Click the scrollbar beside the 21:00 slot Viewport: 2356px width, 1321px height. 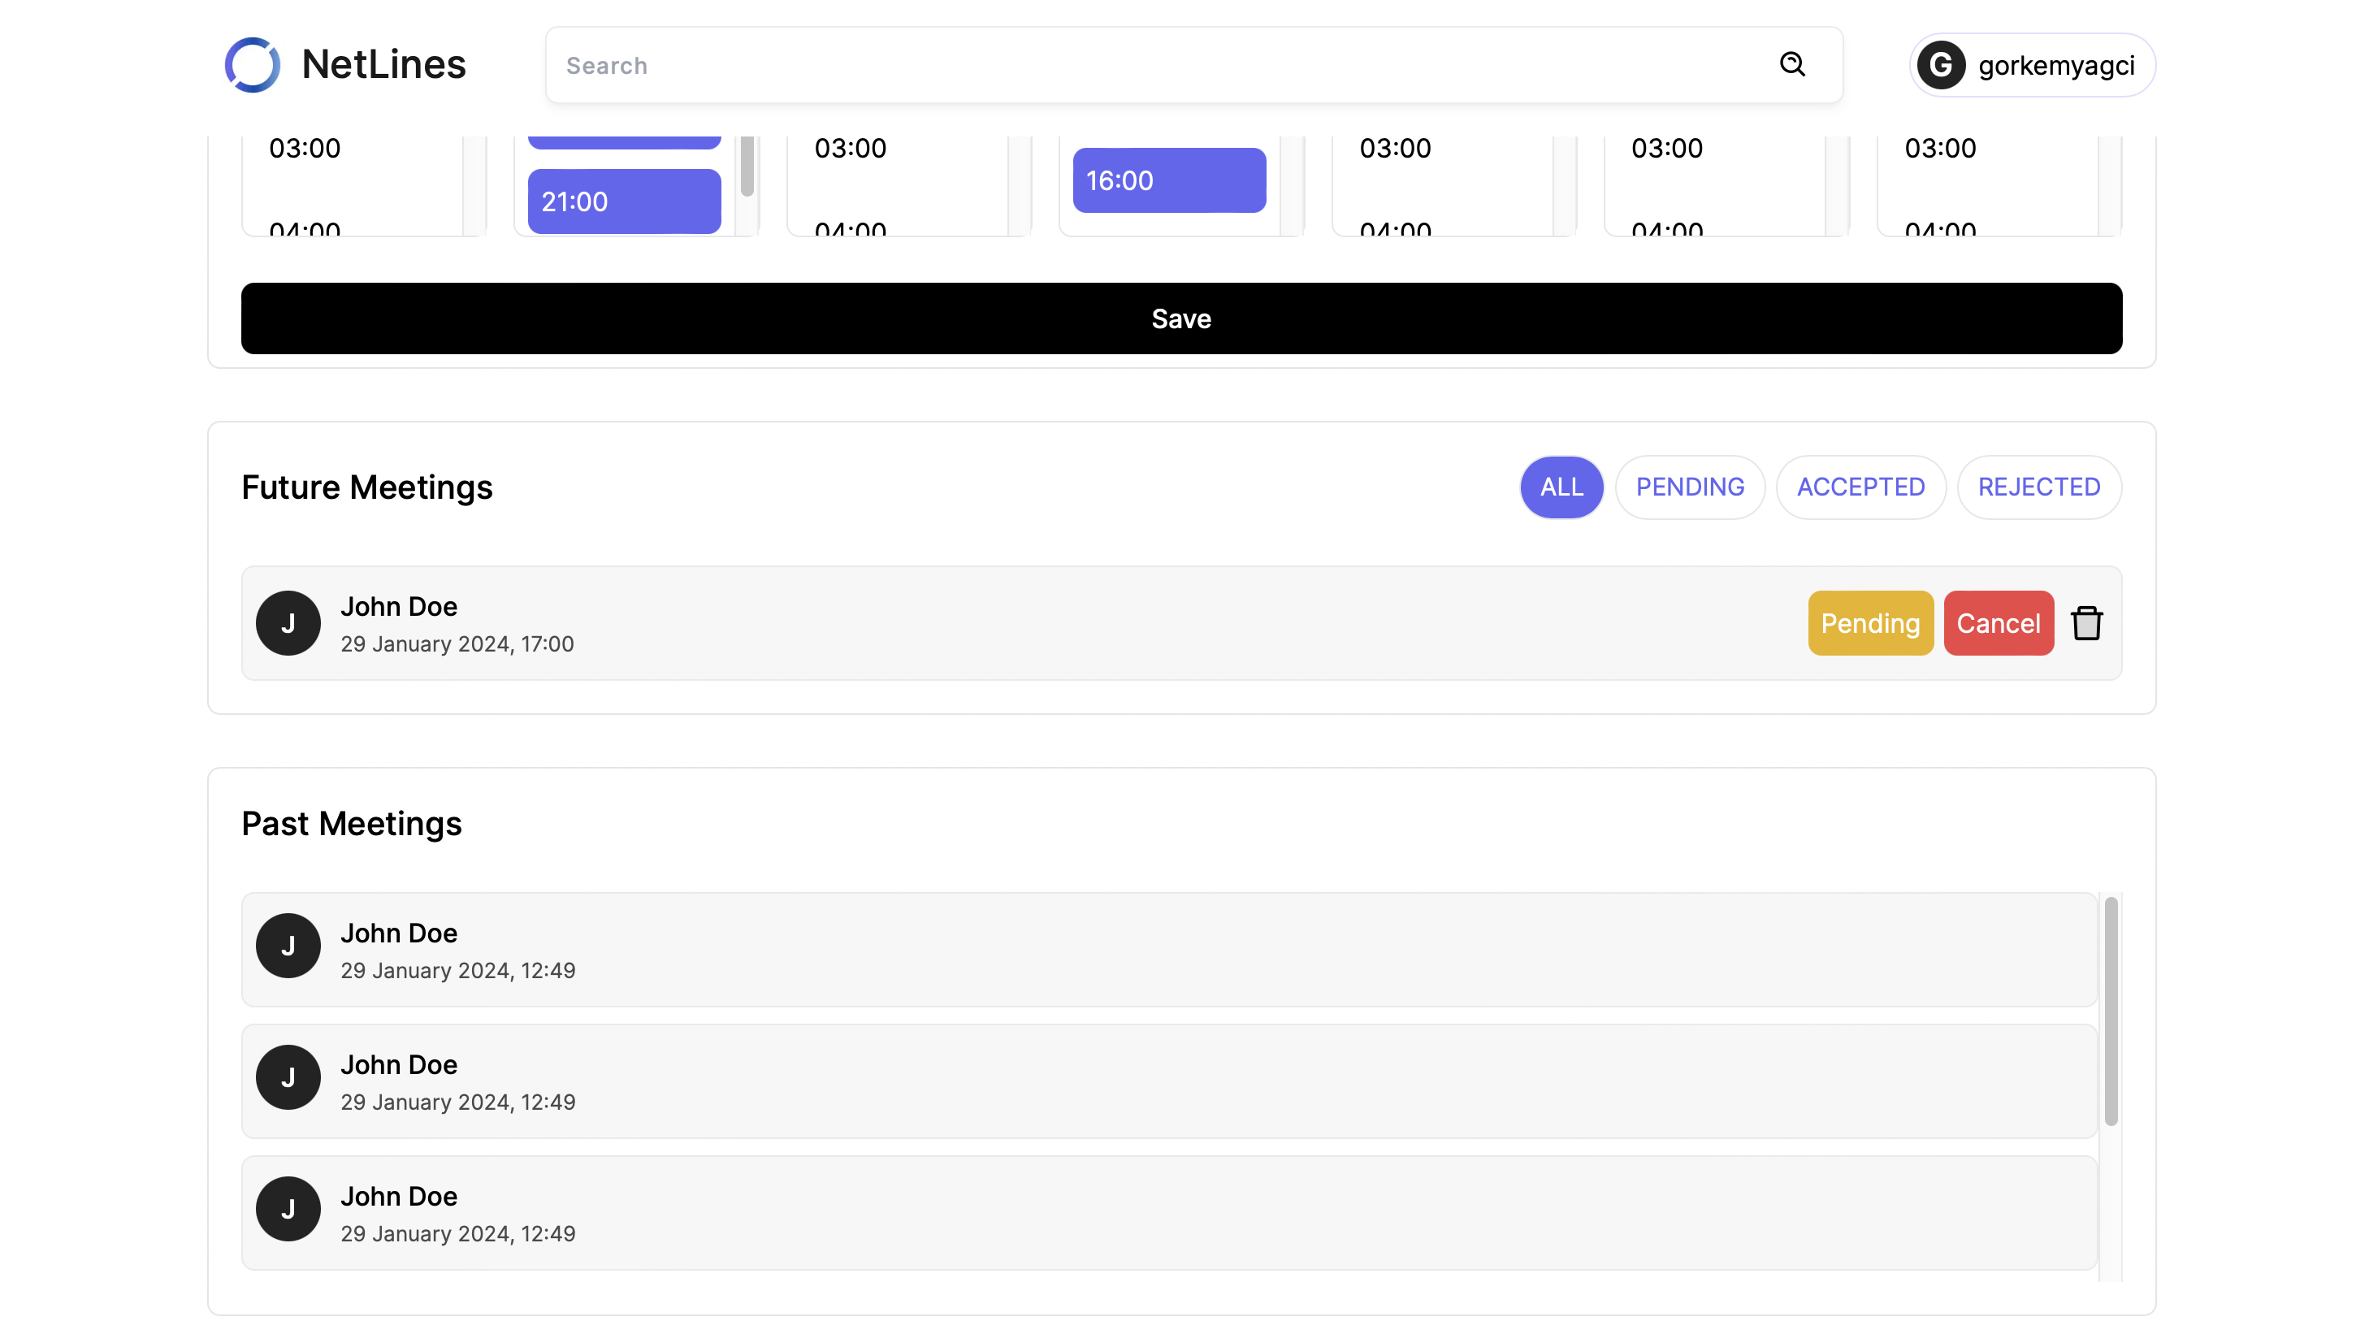pos(747,166)
